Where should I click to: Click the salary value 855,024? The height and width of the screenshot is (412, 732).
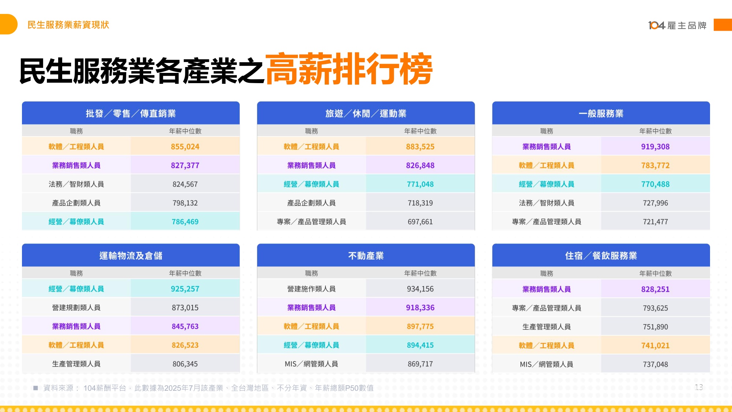point(185,146)
